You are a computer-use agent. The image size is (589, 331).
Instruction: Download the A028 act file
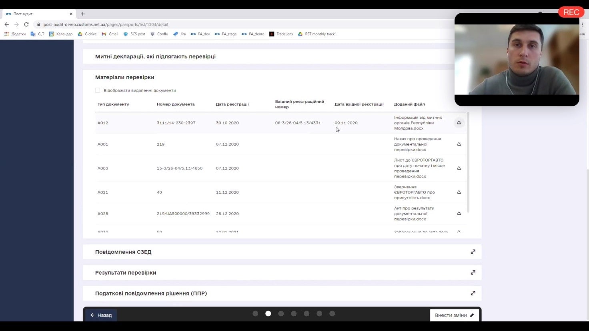[x=459, y=213]
